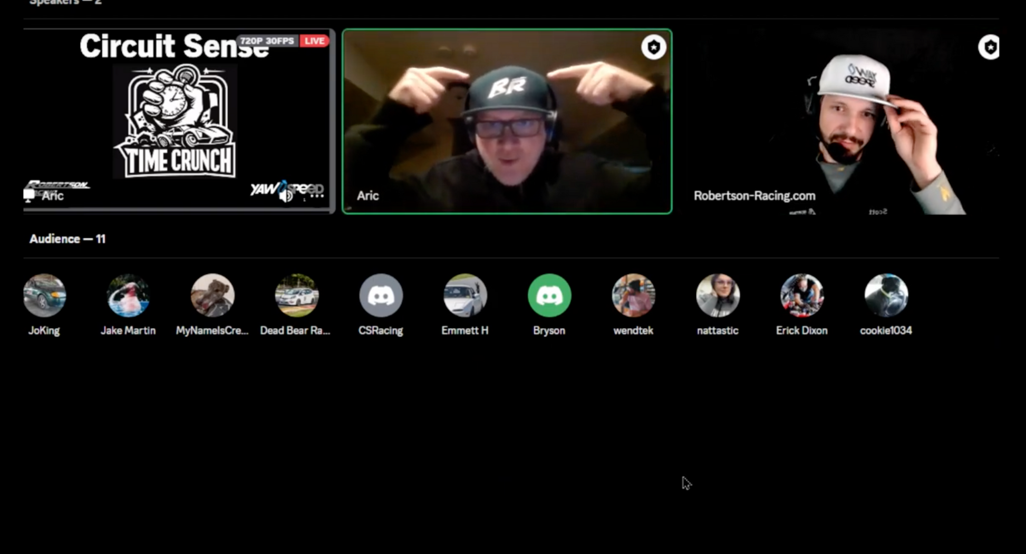Click nattastic's avatar in the audience
The image size is (1026, 554).
coord(718,295)
